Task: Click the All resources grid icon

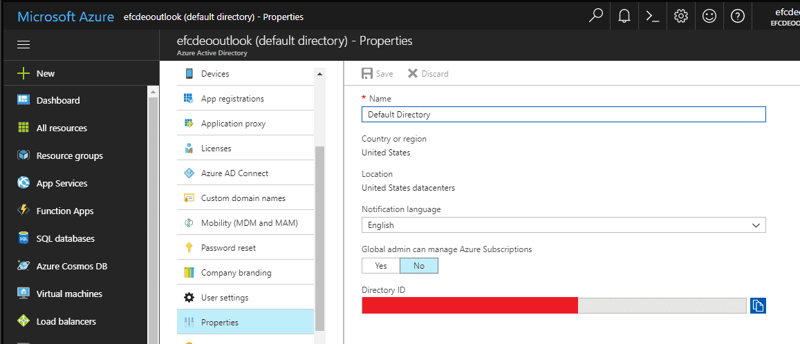Action: click(x=24, y=128)
